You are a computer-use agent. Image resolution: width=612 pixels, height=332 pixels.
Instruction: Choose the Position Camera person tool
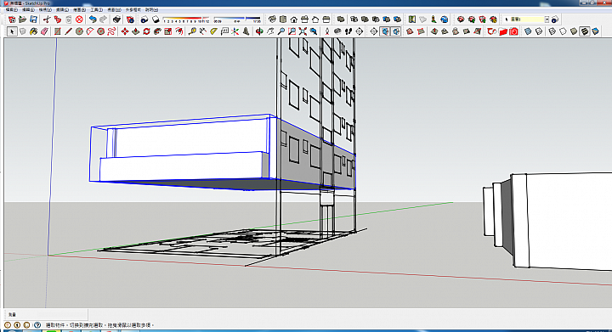pyautogui.click(x=327, y=31)
